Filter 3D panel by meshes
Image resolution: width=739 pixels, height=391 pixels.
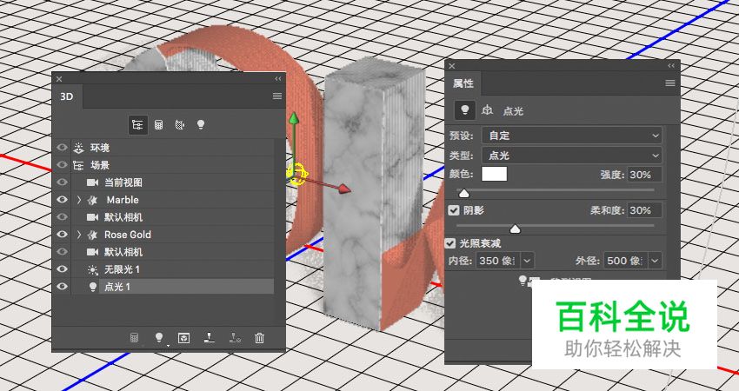tap(158, 124)
